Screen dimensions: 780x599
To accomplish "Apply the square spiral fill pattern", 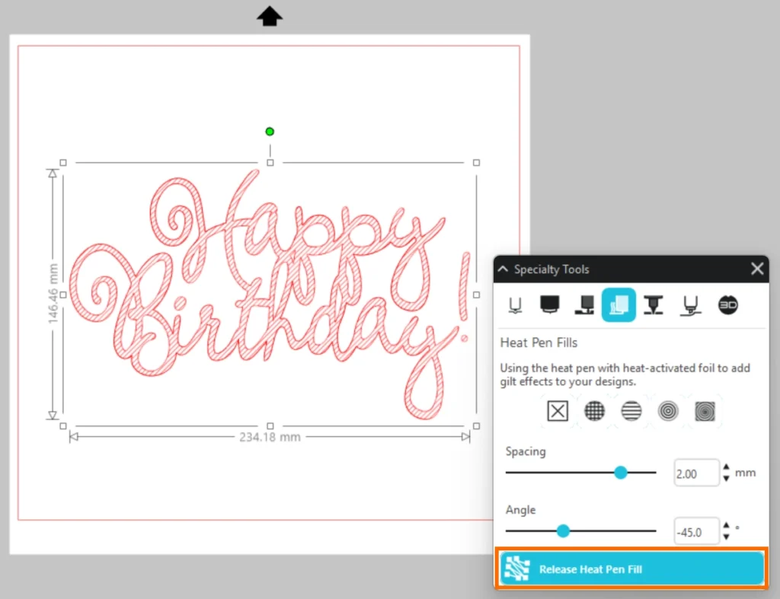I will click(705, 412).
